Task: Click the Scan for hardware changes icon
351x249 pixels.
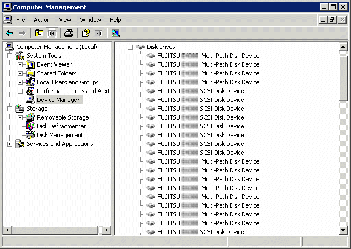Action: coord(116,34)
